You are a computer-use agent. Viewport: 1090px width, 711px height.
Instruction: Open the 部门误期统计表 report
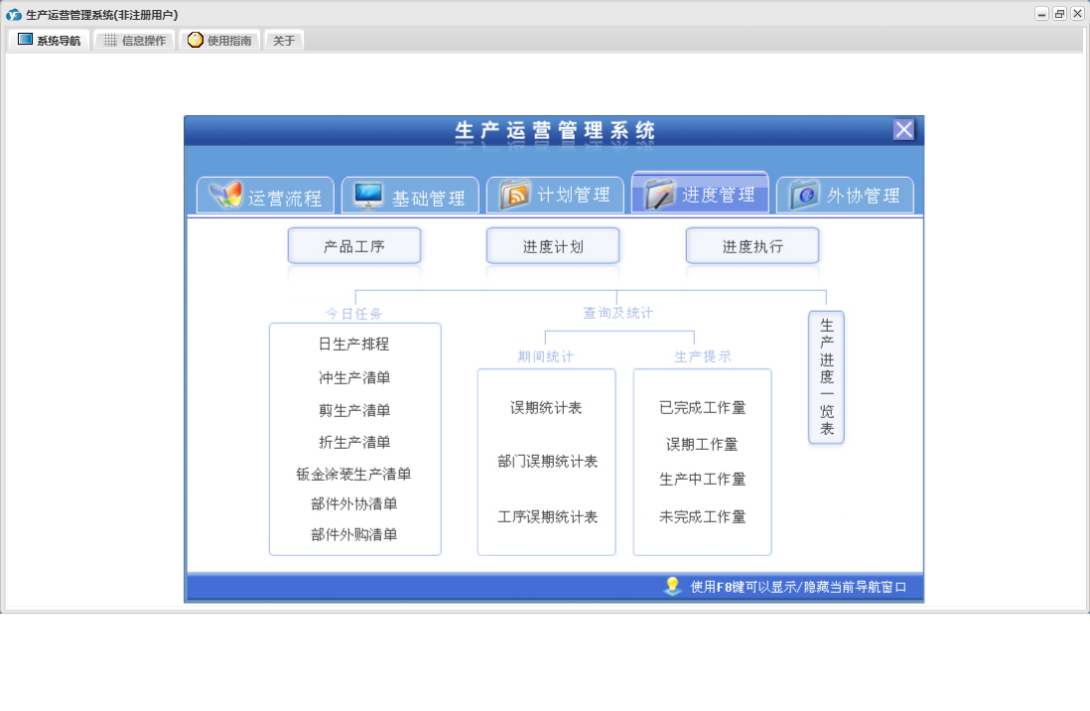pos(547,462)
